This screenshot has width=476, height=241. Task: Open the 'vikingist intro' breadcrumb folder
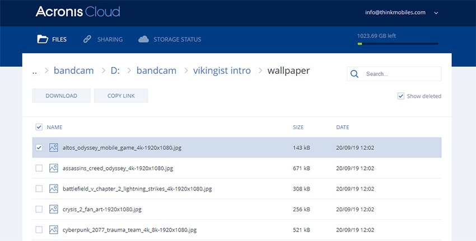(222, 70)
